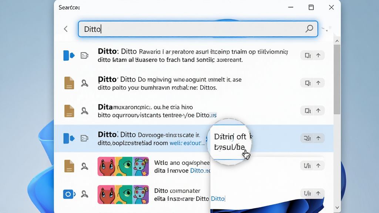Click the person icon in the 'Ditamuxaroncpici' row
This screenshot has height=213, width=379.
point(84,111)
